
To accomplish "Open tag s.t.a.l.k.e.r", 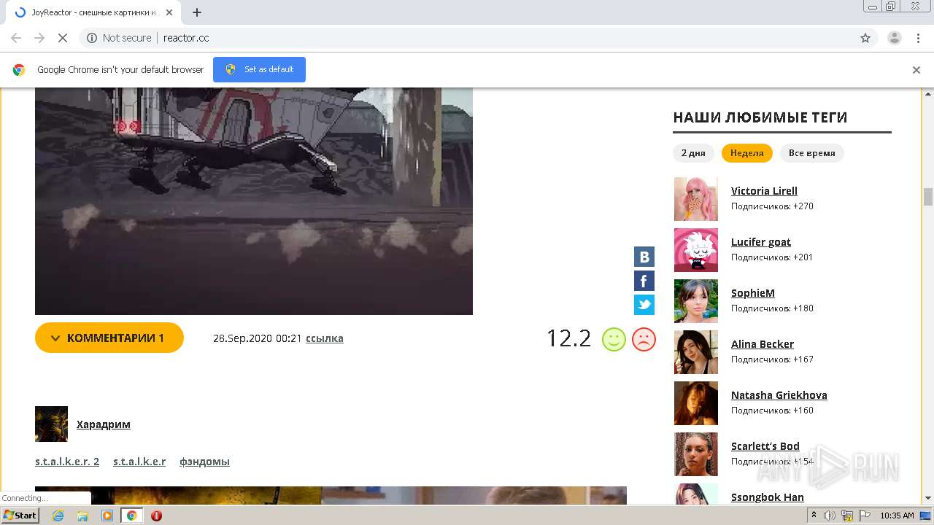I will (x=139, y=462).
